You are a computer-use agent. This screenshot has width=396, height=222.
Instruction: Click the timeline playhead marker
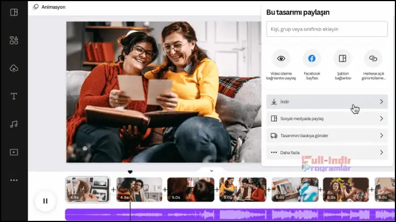[x=130, y=172]
